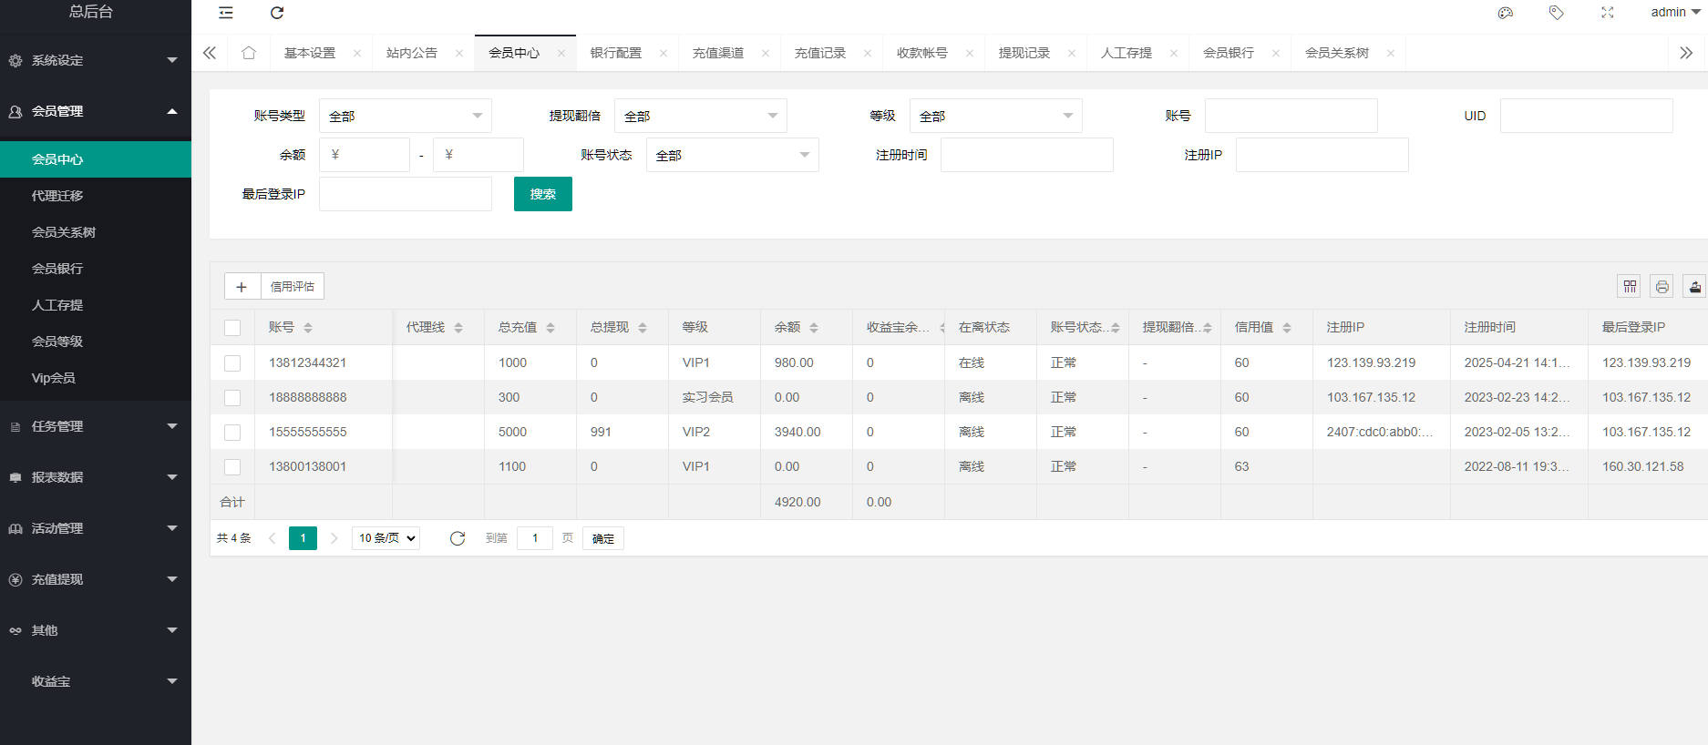The width and height of the screenshot is (1708, 745).
Task: Click the print table icon
Action: (x=1662, y=287)
